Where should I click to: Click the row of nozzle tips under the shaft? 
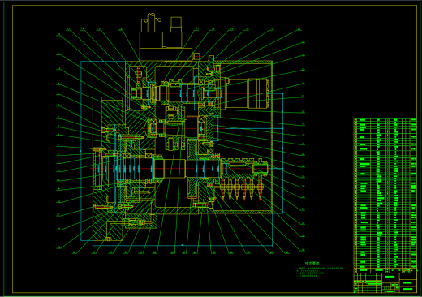tap(242, 189)
